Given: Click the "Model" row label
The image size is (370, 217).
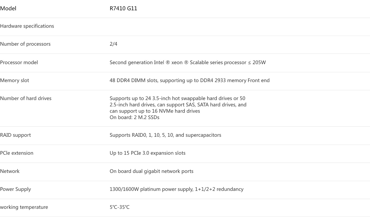Looking at the screenshot, I should pyautogui.click(x=8, y=8).
